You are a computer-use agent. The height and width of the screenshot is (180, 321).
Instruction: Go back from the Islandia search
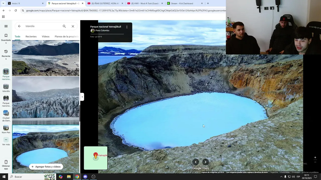[19, 26]
